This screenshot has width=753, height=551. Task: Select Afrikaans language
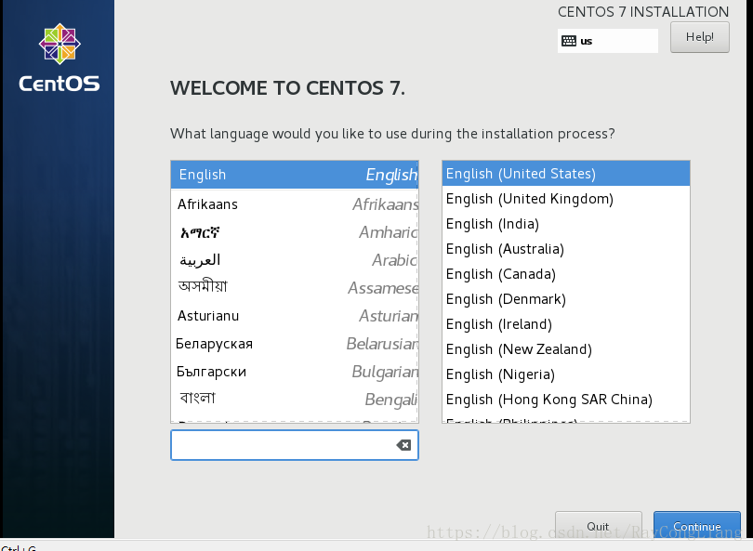click(295, 204)
